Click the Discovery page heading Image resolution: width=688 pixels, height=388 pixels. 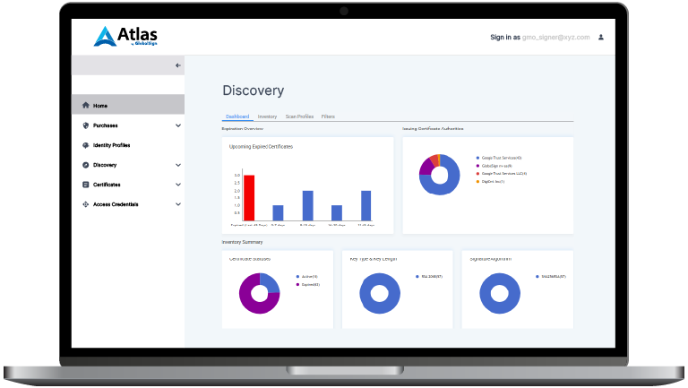pos(254,91)
